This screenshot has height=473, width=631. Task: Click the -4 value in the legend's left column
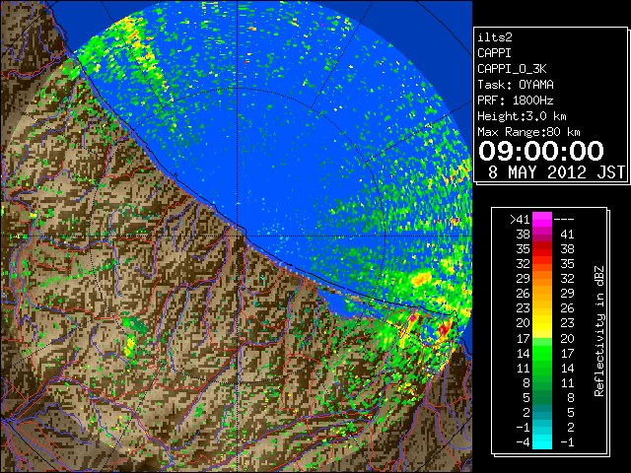pos(523,441)
